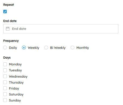Click the selected Weekly radio circle
Viewport: 123px width, 105px height.
24,47
